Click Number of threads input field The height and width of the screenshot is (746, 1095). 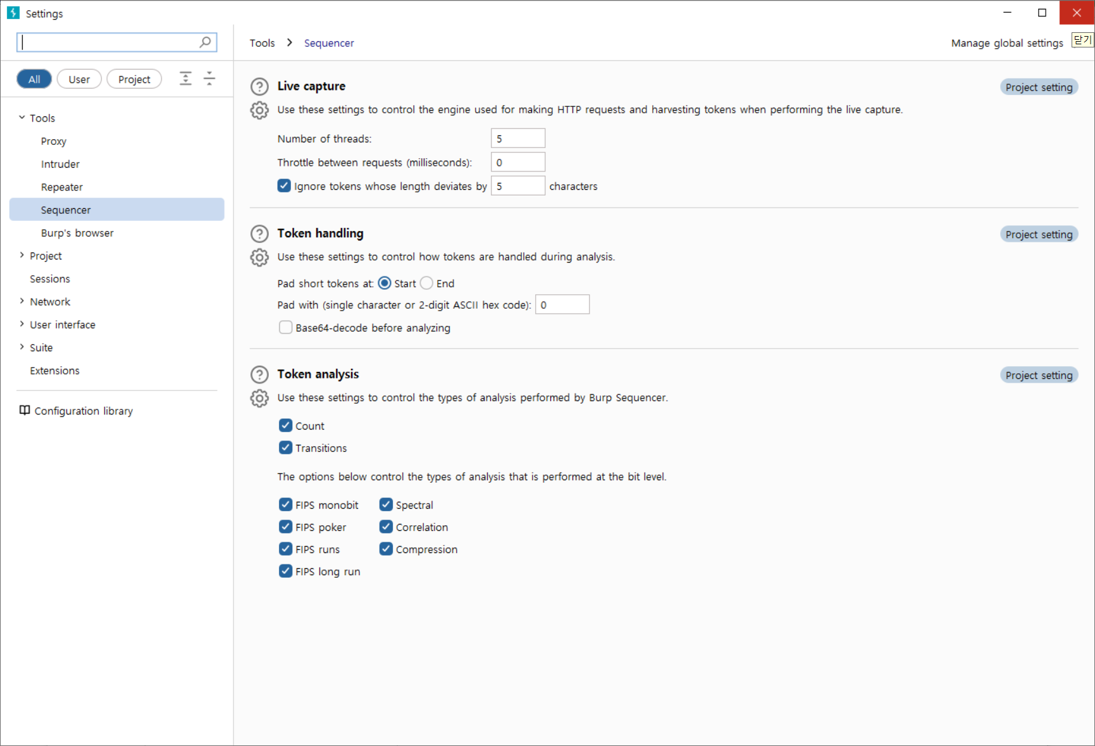pos(518,138)
